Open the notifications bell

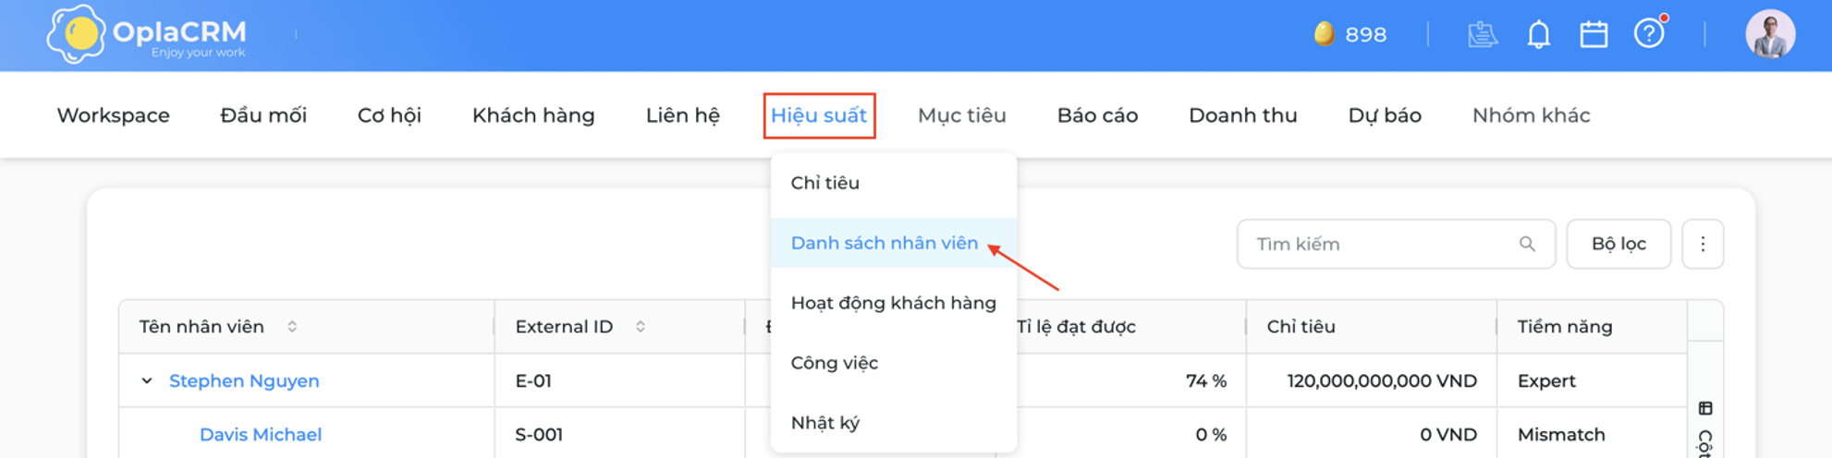1538,34
